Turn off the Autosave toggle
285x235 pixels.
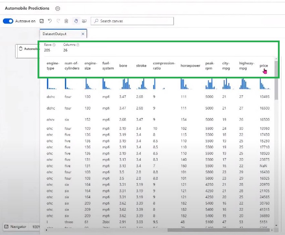coord(8,21)
